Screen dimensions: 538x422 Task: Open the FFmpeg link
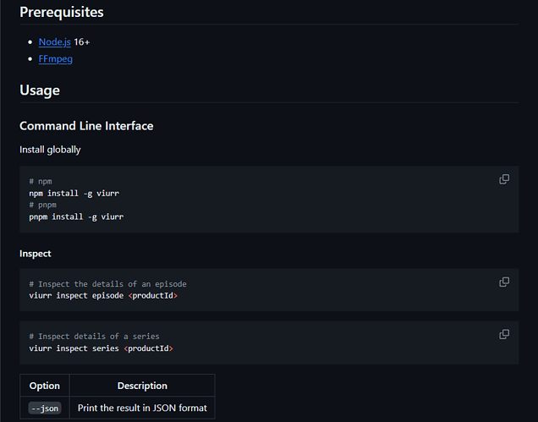[55, 59]
